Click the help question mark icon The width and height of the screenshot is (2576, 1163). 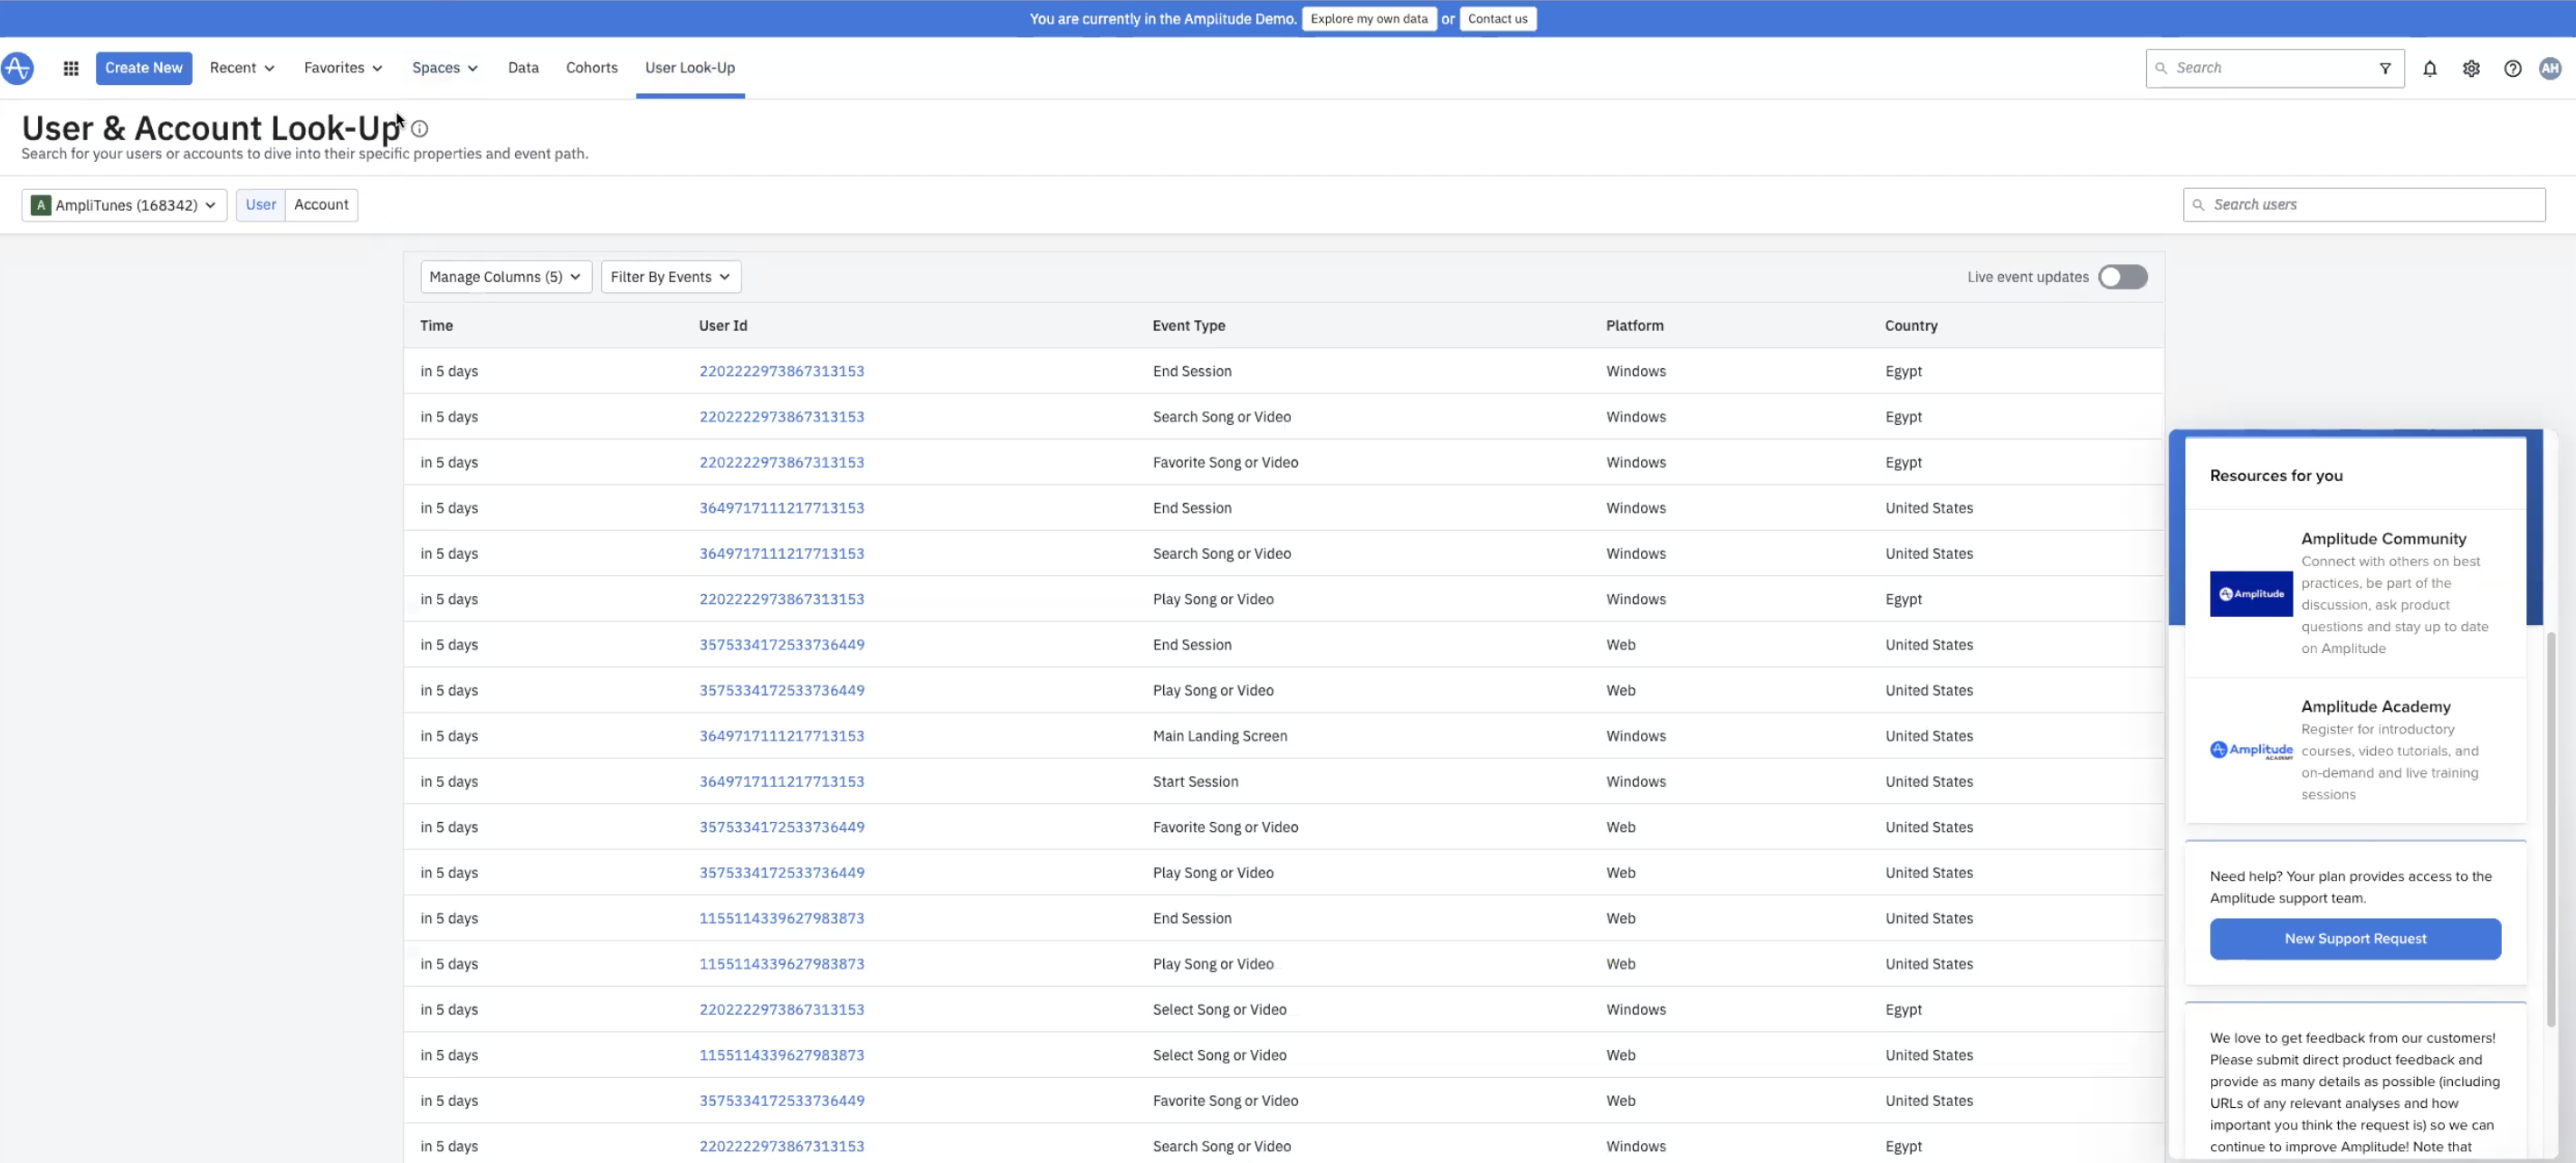click(x=2512, y=68)
